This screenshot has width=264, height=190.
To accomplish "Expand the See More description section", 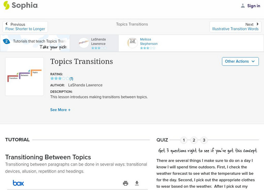I will click(60, 110).
